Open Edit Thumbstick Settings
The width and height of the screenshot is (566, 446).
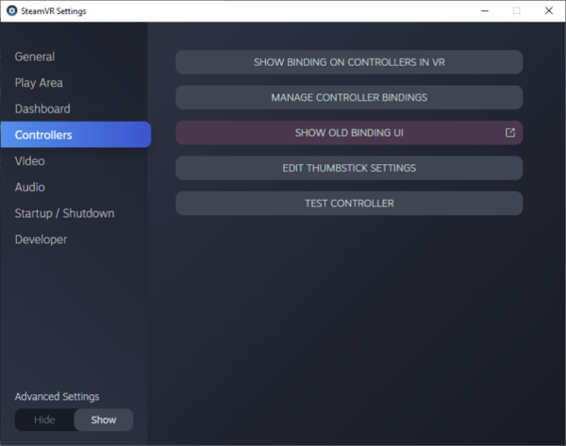[x=349, y=168]
